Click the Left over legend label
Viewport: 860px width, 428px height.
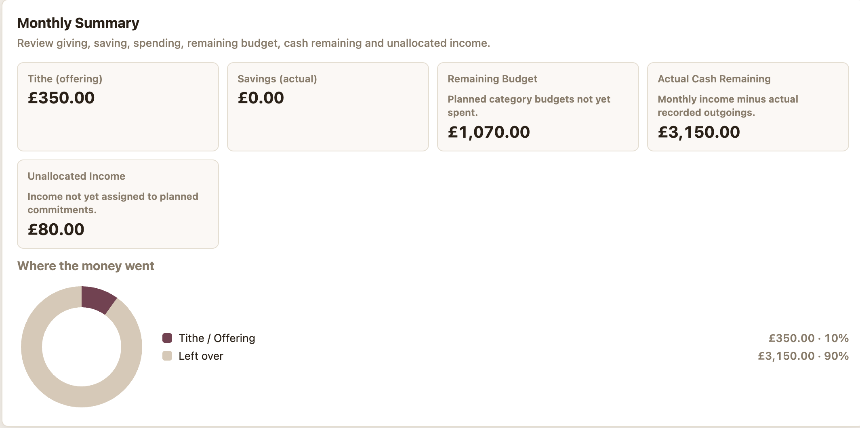tap(201, 356)
